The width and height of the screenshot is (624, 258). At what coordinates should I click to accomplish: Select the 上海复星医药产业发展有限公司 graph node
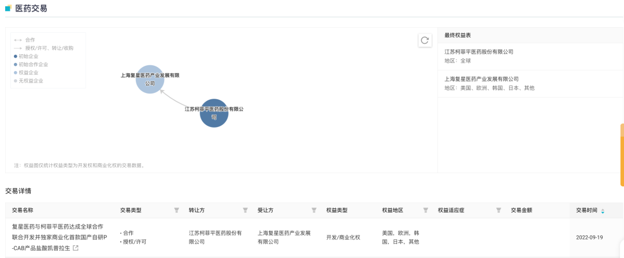[150, 80]
